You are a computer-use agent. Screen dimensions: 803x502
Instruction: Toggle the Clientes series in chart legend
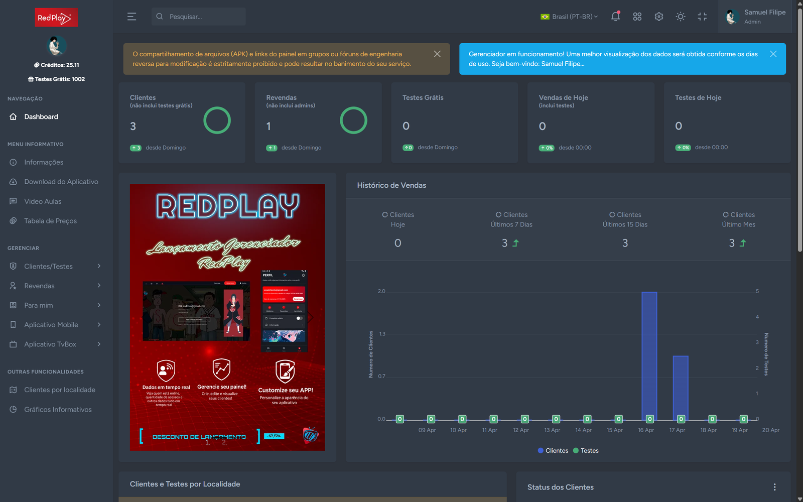pos(553,450)
